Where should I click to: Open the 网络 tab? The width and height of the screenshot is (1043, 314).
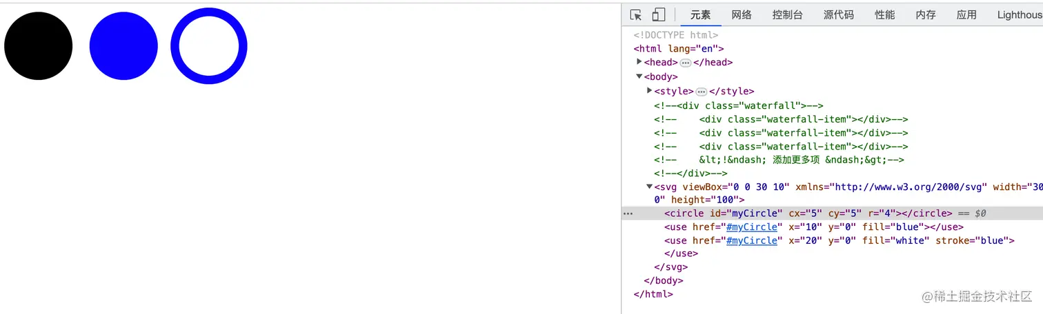[x=742, y=14]
